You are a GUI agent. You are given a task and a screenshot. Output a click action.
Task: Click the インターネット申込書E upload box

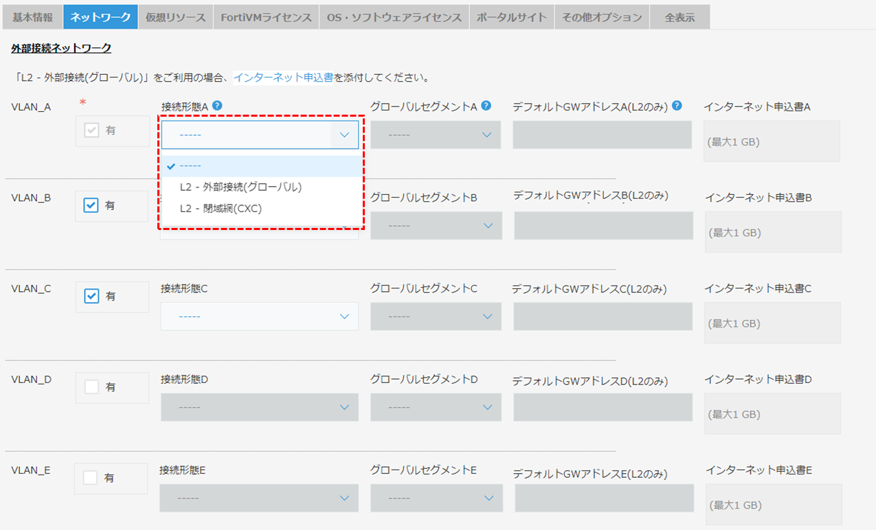[x=774, y=505]
